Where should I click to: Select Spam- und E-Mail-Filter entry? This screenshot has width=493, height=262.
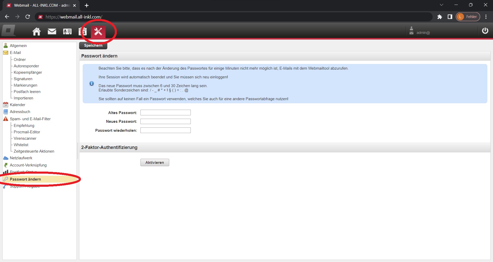[x=30, y=119]
